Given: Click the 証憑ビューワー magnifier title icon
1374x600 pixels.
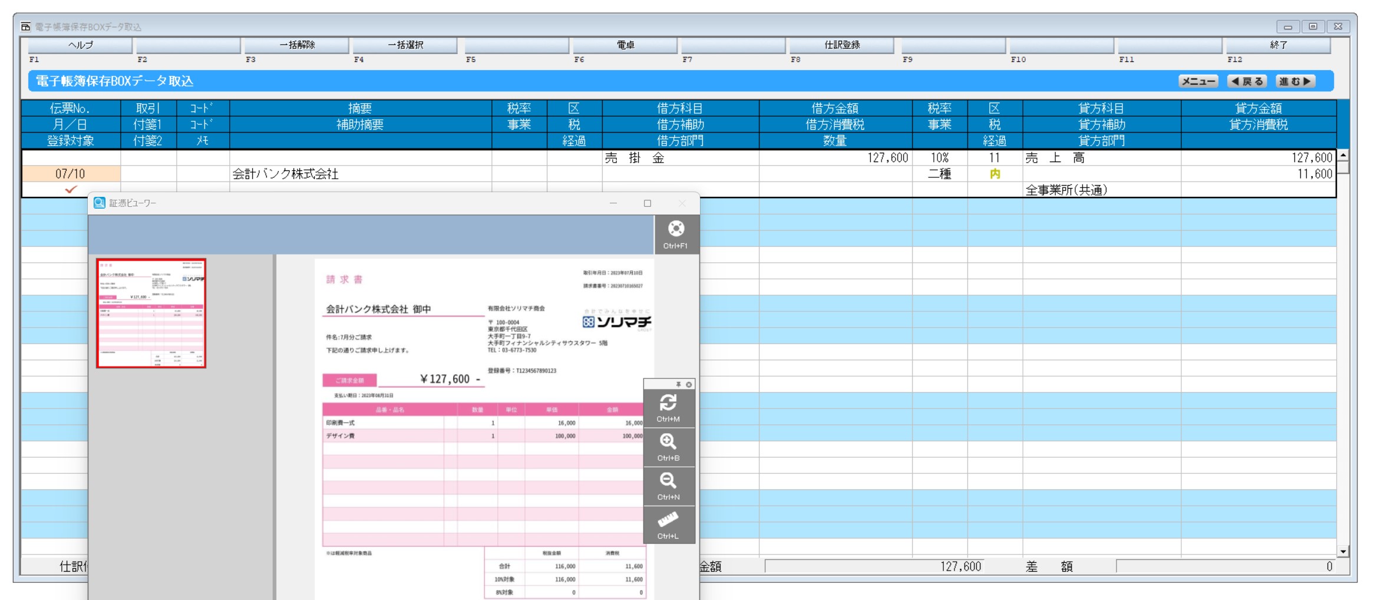Looking at the screenshot, I should tap(100, 203).
